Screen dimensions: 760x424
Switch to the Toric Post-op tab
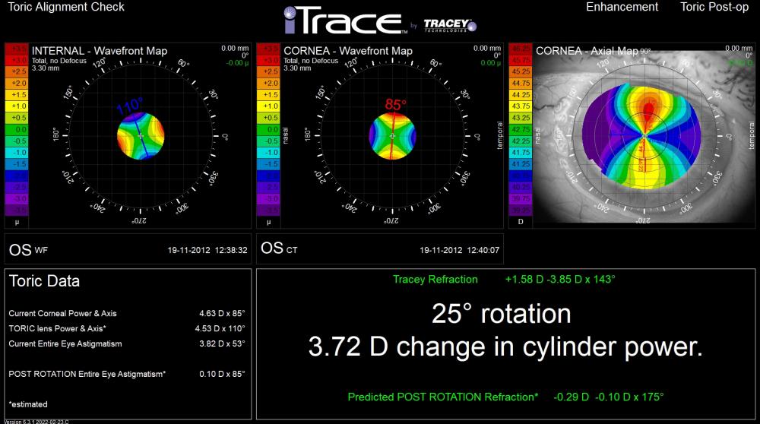[x=714, y=7]
